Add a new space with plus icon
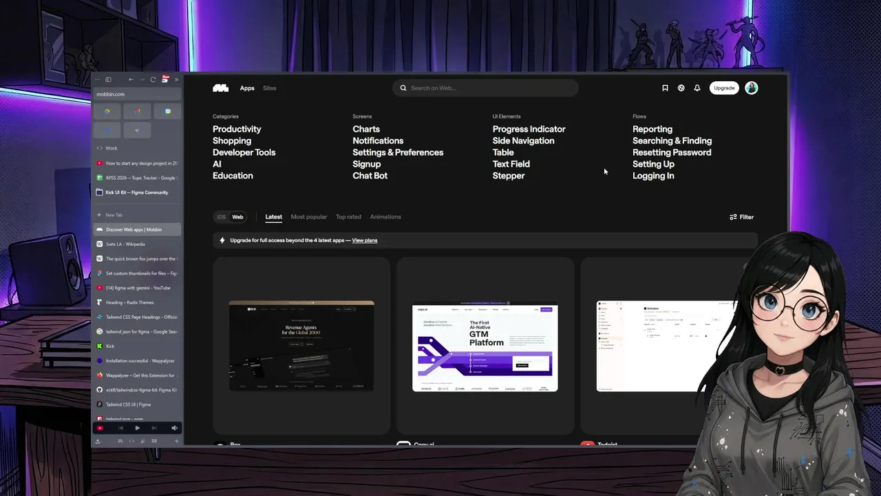 tap(176, 441)
